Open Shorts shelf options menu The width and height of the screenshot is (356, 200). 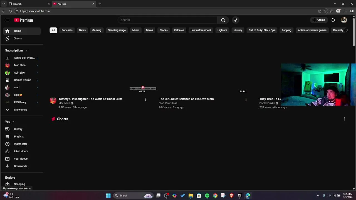coord(344,119)
